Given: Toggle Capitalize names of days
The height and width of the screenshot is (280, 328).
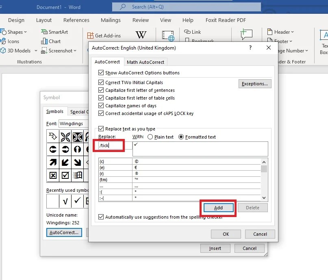Looking at the screenshot, I should pyautogui.click(x=100, y=105).
